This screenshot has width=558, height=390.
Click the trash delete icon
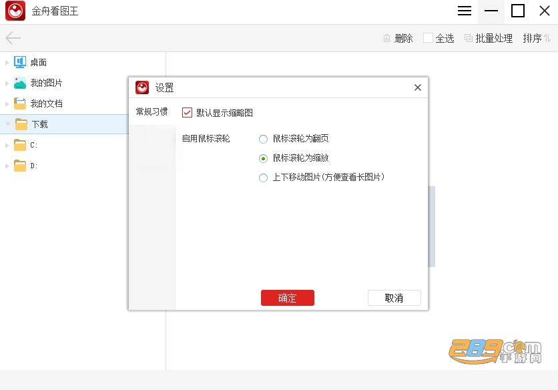tap(386, 38)
